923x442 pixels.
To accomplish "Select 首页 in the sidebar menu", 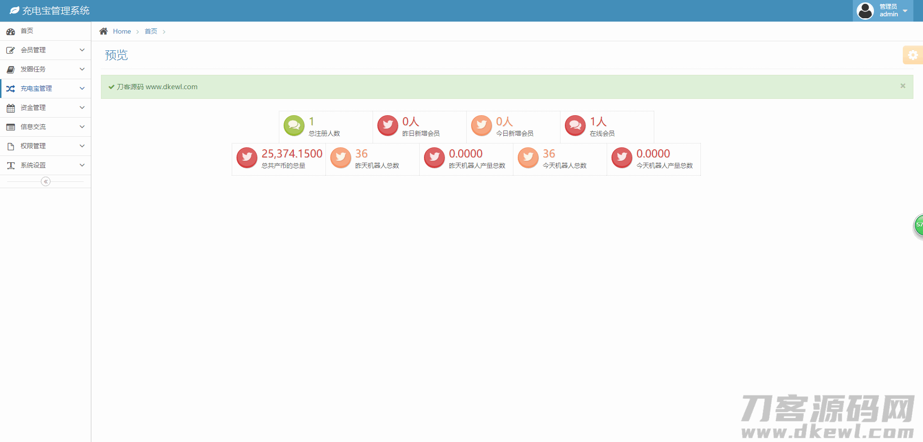I will click(x=27, y=31).
